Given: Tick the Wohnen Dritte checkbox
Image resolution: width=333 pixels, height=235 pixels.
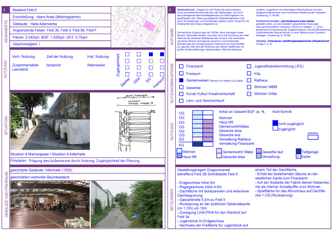Looking at the screenshot, I should [249, 94].
